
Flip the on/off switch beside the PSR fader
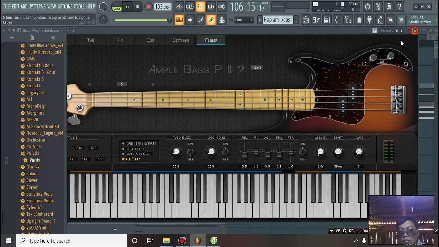point(303,152)
